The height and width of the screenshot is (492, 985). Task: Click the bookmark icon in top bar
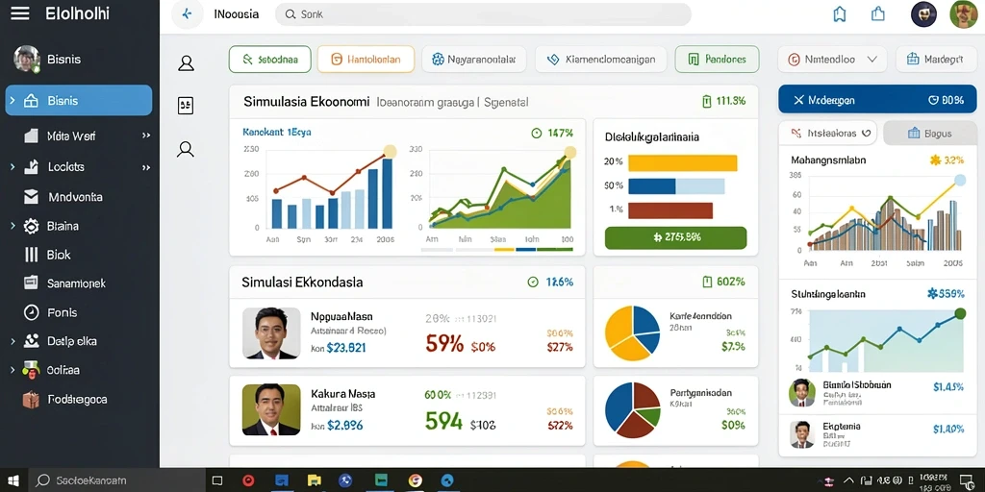(839, 13)
